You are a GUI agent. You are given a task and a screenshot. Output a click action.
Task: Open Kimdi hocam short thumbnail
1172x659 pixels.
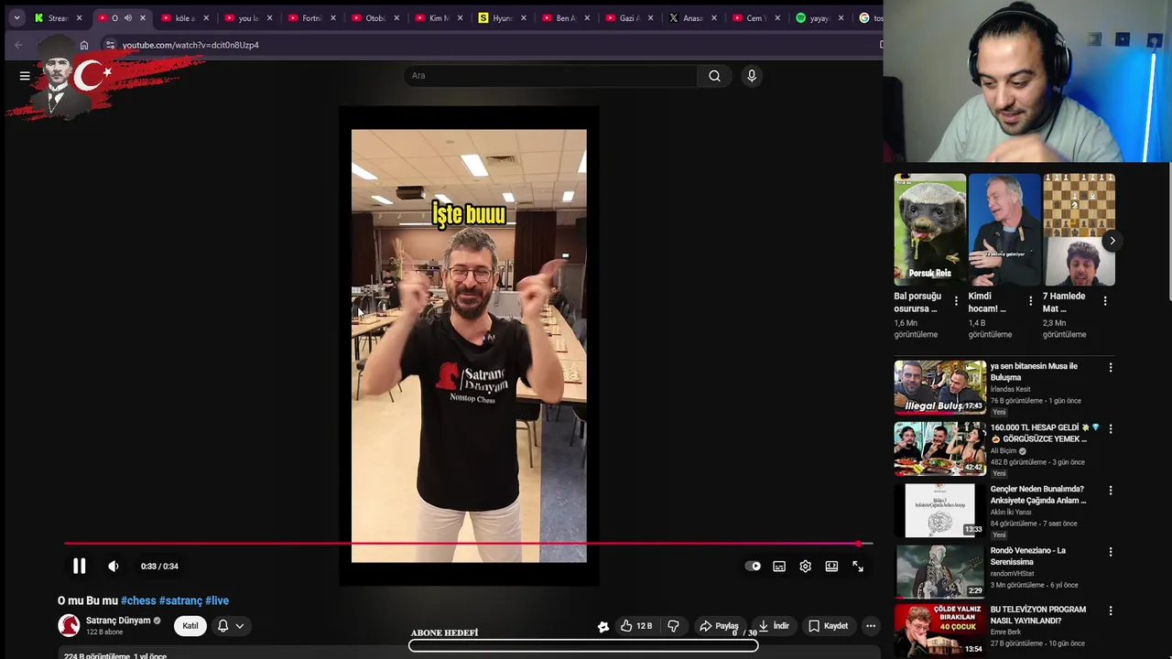[1004, 230]
